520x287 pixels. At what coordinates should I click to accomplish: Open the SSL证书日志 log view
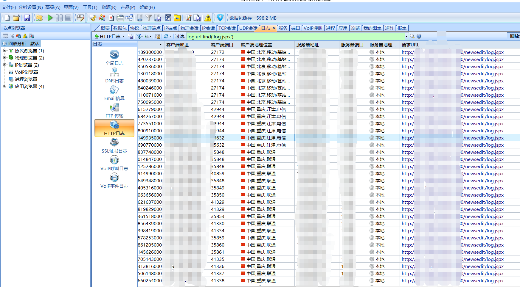(x=114, y=145)
